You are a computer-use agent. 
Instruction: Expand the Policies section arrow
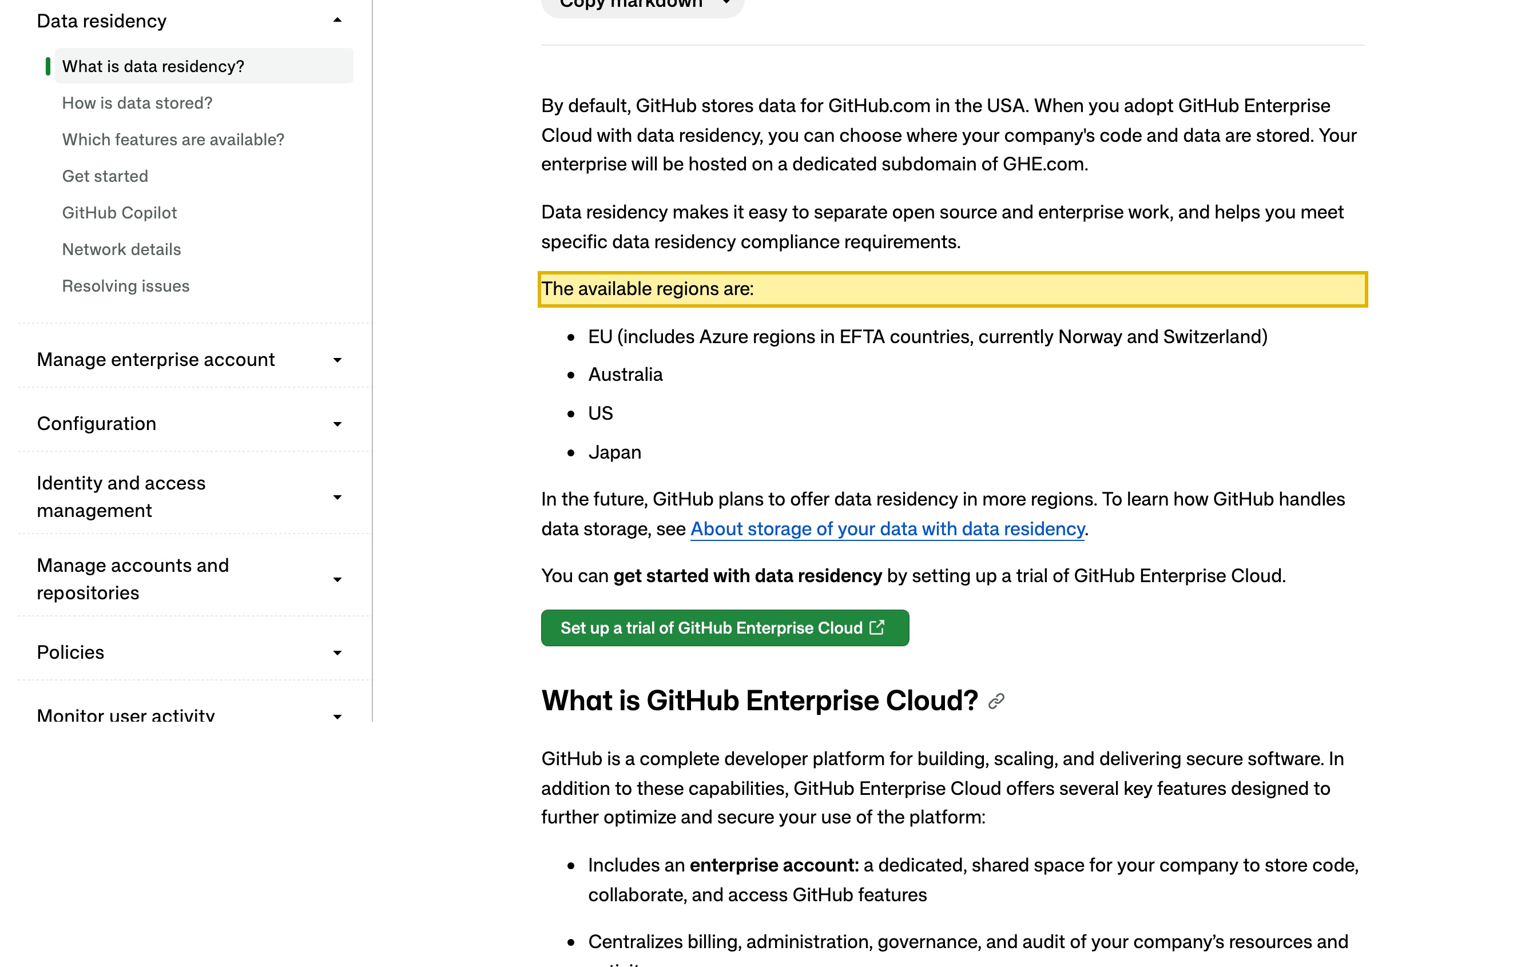(337, 652)
